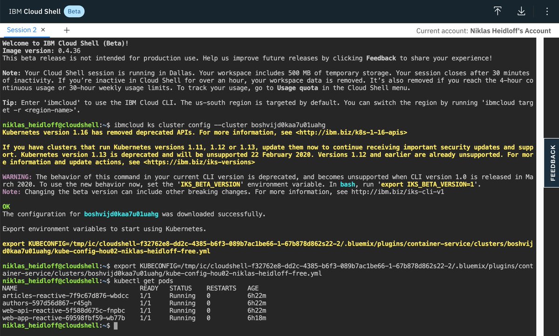Click the cluster name boshvijd0kaa7u01uahg in the success message

(121, 214)
